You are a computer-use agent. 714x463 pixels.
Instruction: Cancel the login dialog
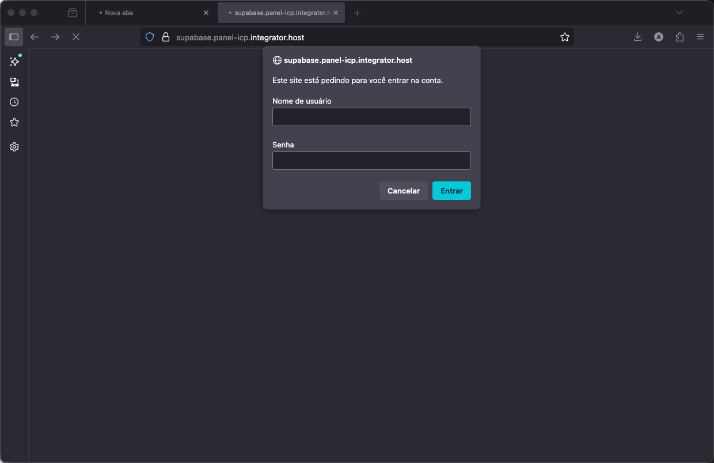[x=403, y=191]
